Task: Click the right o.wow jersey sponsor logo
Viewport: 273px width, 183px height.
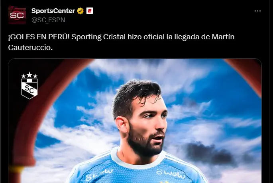Action: 170,174
